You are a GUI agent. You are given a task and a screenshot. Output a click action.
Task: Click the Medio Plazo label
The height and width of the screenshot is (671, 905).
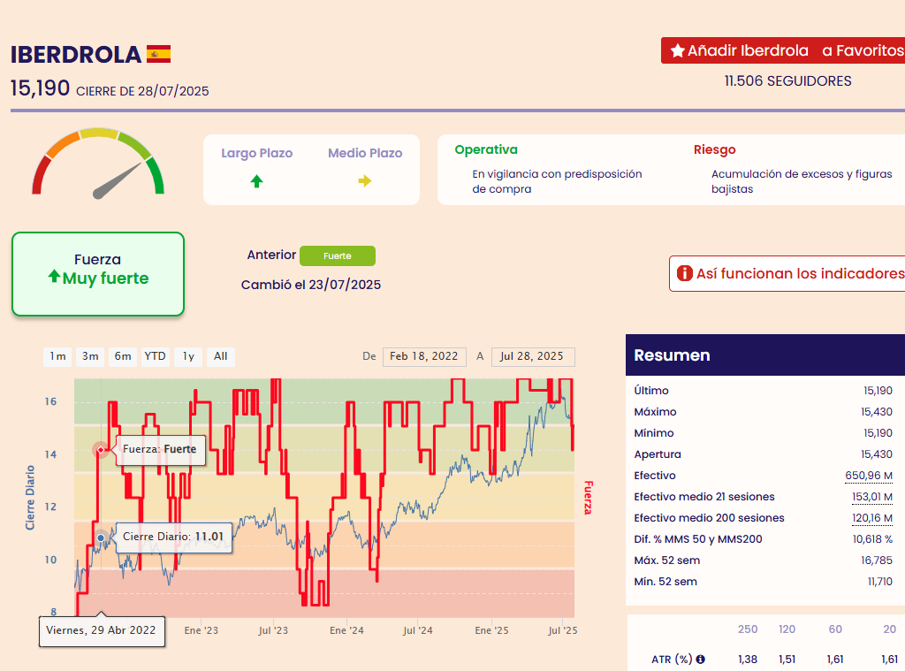(365, 153)
